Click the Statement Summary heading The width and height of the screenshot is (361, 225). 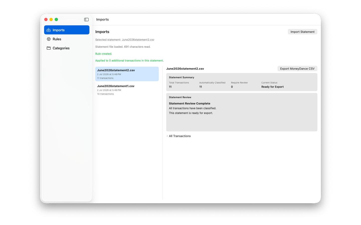pyautogui.click(x=182, y=77)
